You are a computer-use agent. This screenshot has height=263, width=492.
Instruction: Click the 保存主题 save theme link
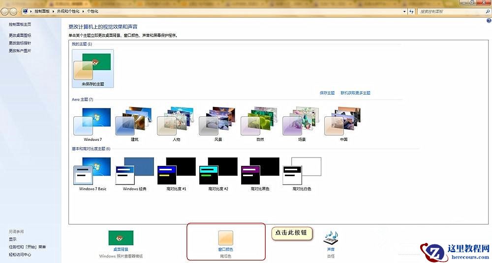(327, 93)
